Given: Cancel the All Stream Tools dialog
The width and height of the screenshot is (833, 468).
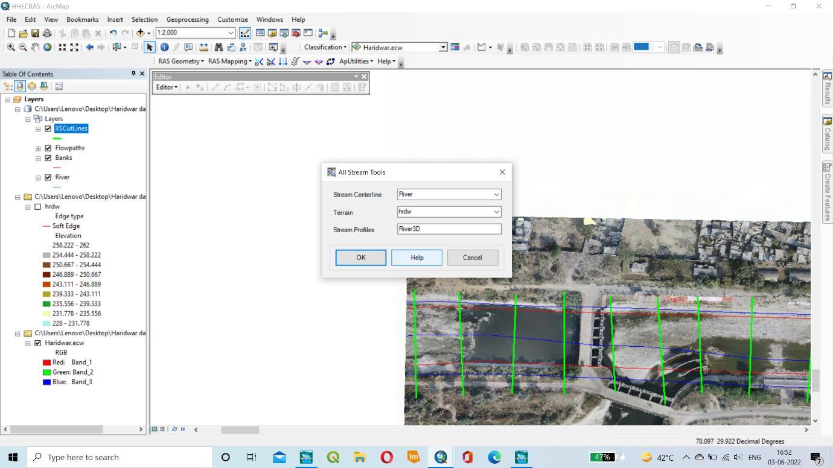Looking at the screenshot, I should 472,258.
